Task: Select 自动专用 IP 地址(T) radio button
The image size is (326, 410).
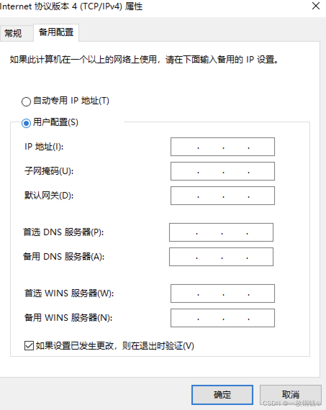Action: (x=26, y=102)
